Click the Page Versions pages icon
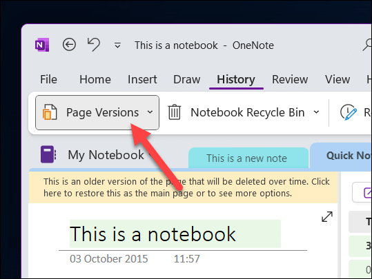The image size is (372, 279). pyautogui.click(x=50, y=112)
